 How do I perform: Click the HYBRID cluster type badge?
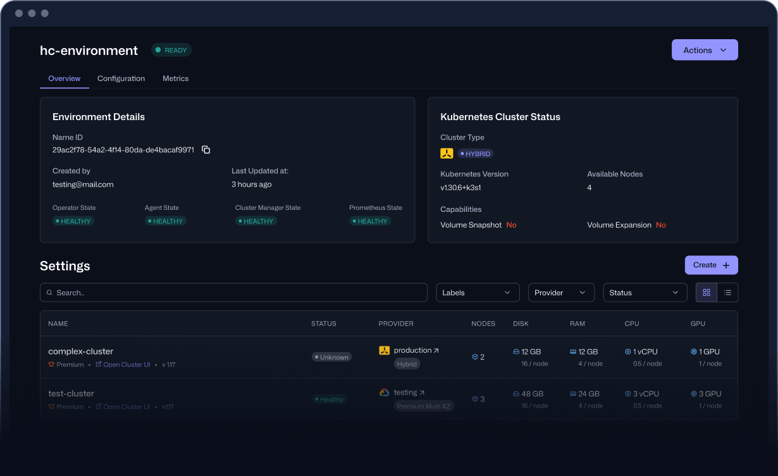tap(475, 154)
